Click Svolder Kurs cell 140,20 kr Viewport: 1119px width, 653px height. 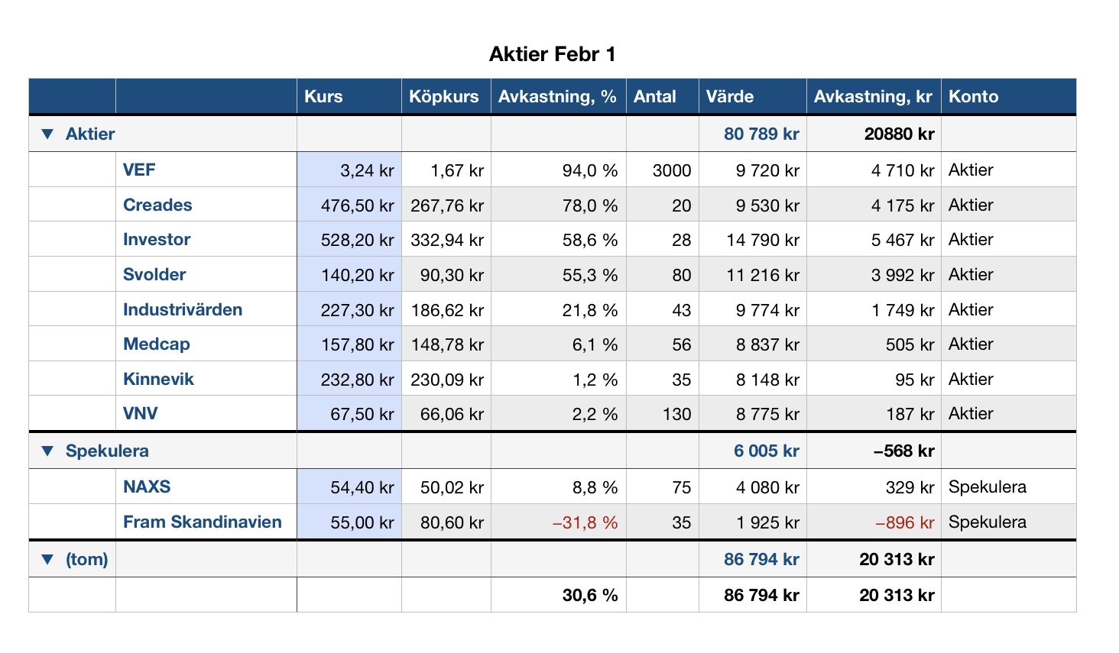[x=349, y=274]
